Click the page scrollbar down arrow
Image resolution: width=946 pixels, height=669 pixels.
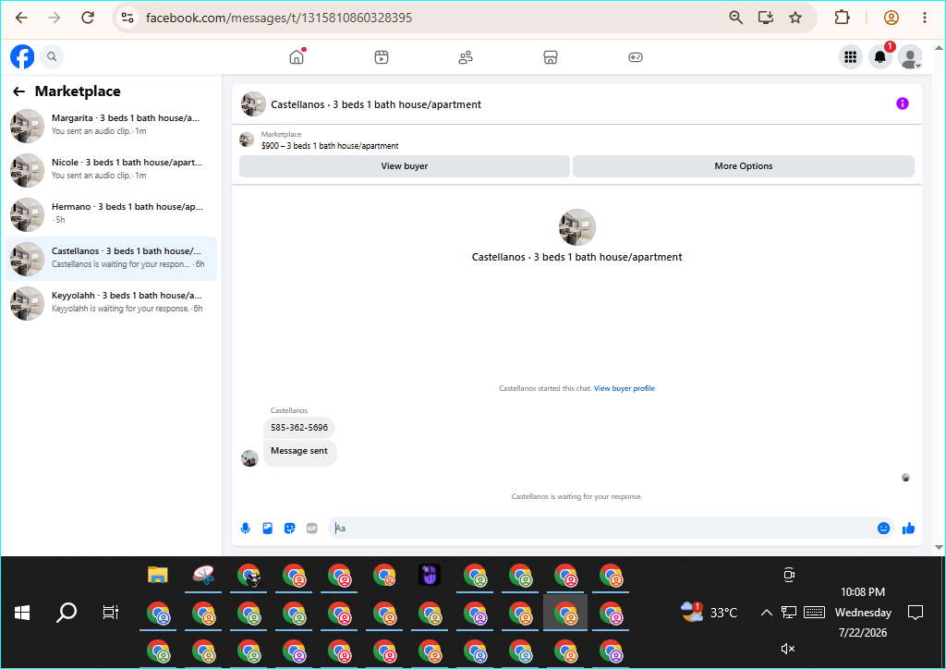pyautogui.click(x=939, y=547)
